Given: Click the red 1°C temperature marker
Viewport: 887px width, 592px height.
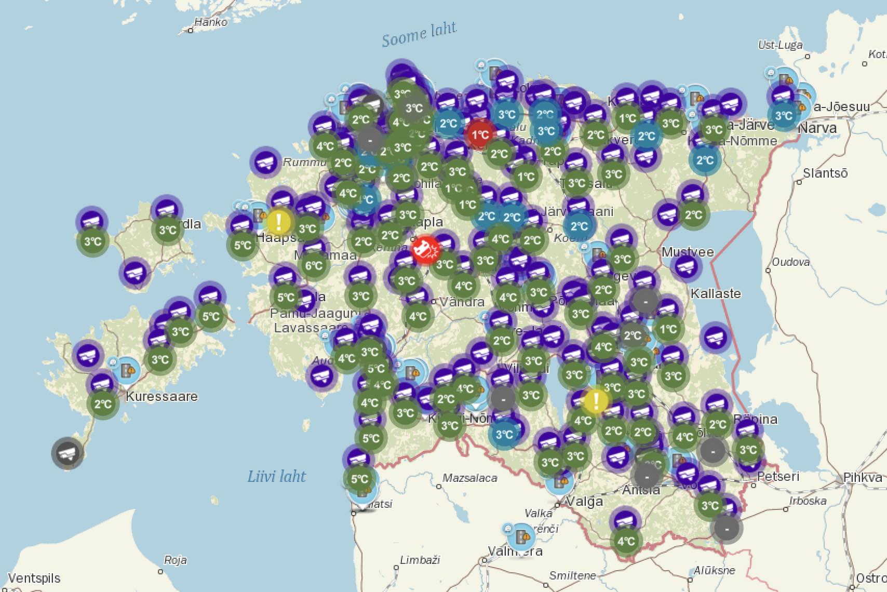Looking at the screenshot, I should click(x=480, y=135).
